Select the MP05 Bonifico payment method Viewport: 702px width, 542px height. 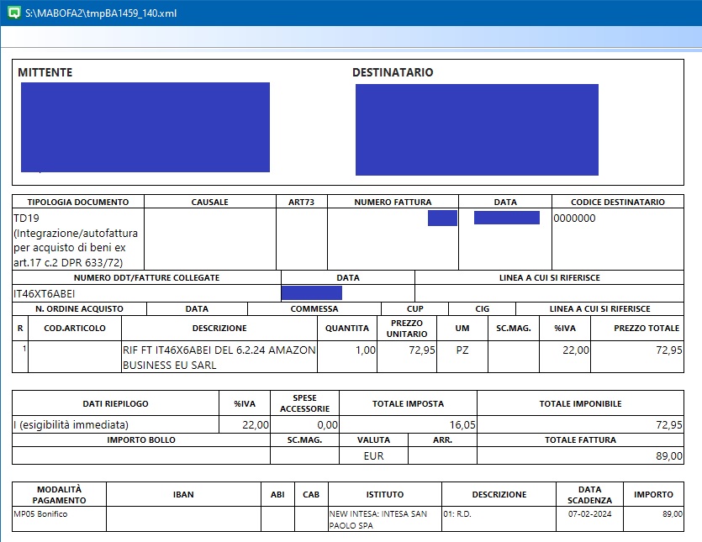point(40,513)
